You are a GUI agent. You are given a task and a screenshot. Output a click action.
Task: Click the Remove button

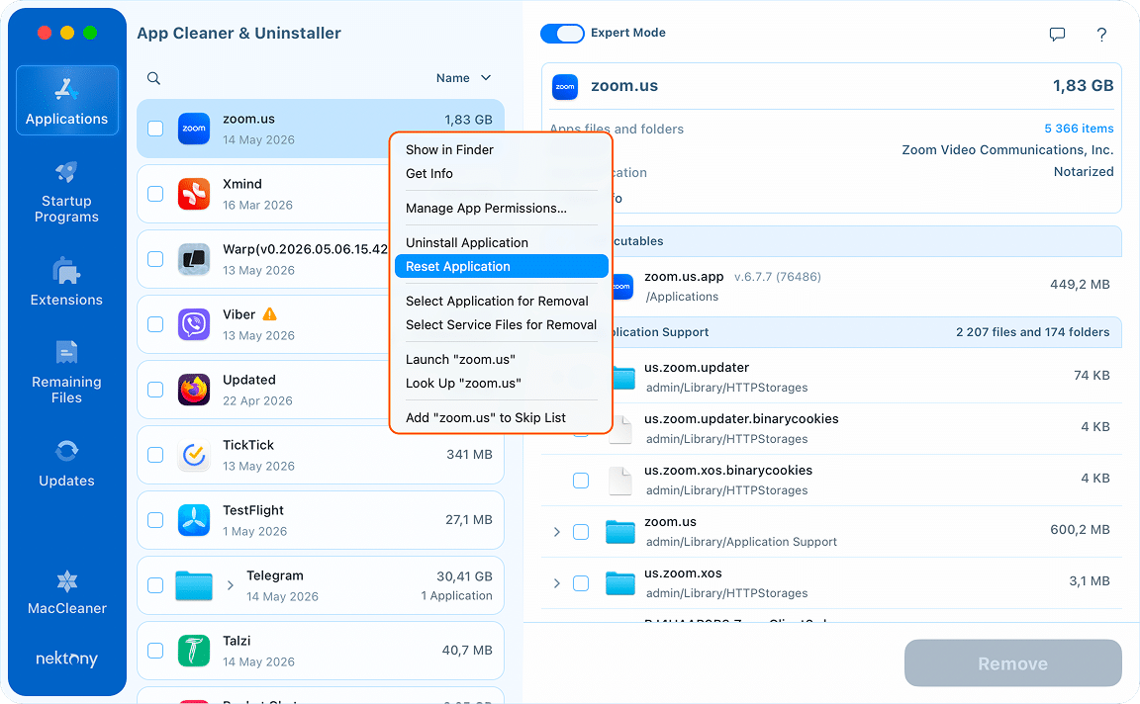pyautogui.click(x=1012, y=663)
